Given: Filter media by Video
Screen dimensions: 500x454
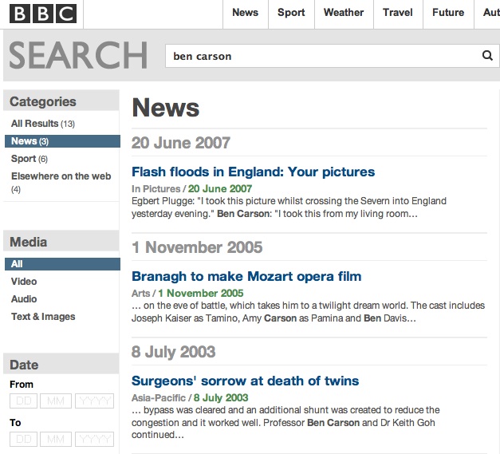Looking at the screenshot, I should point(24,282).
